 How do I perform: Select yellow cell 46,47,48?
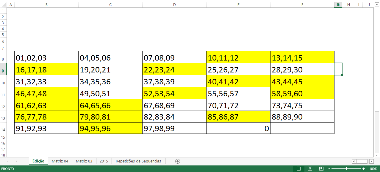(46, 93)
